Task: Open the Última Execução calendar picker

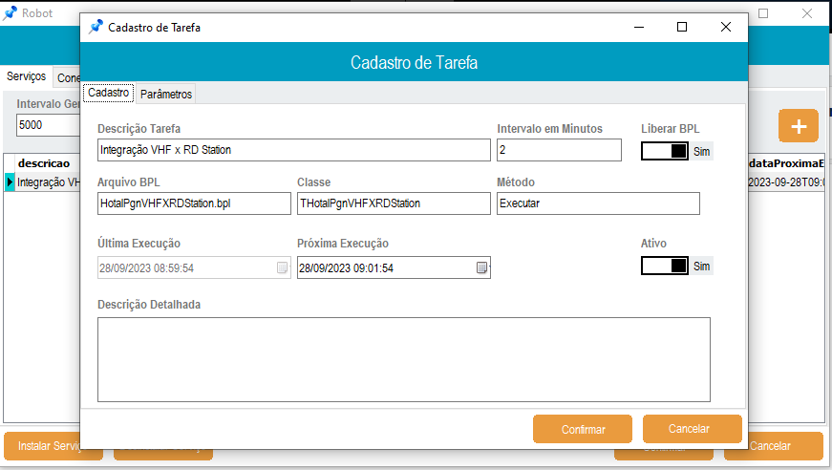Action: tap(282, 268)
